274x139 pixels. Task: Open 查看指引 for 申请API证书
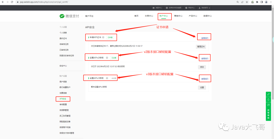coord(205,38)
